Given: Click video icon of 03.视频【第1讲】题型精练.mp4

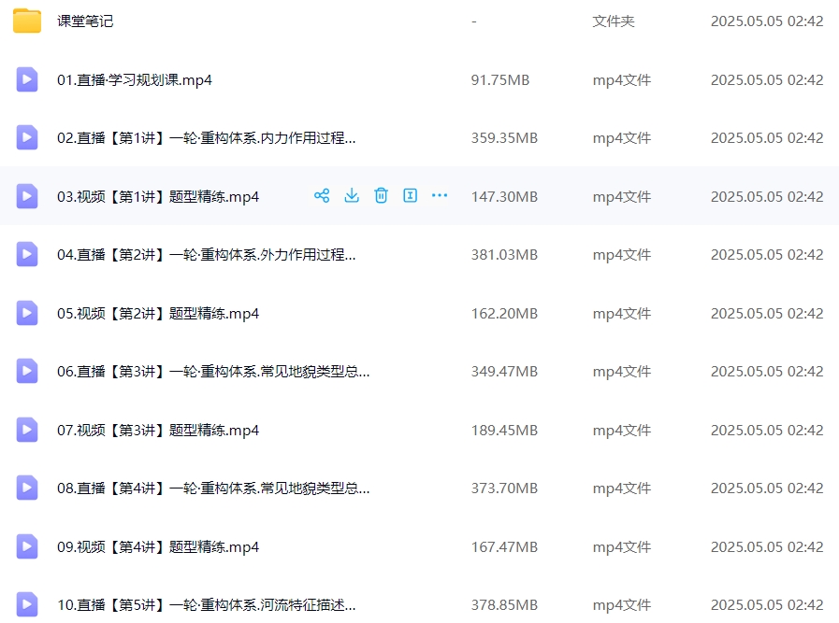Looking at the screenshot, I should click(27, 196).
